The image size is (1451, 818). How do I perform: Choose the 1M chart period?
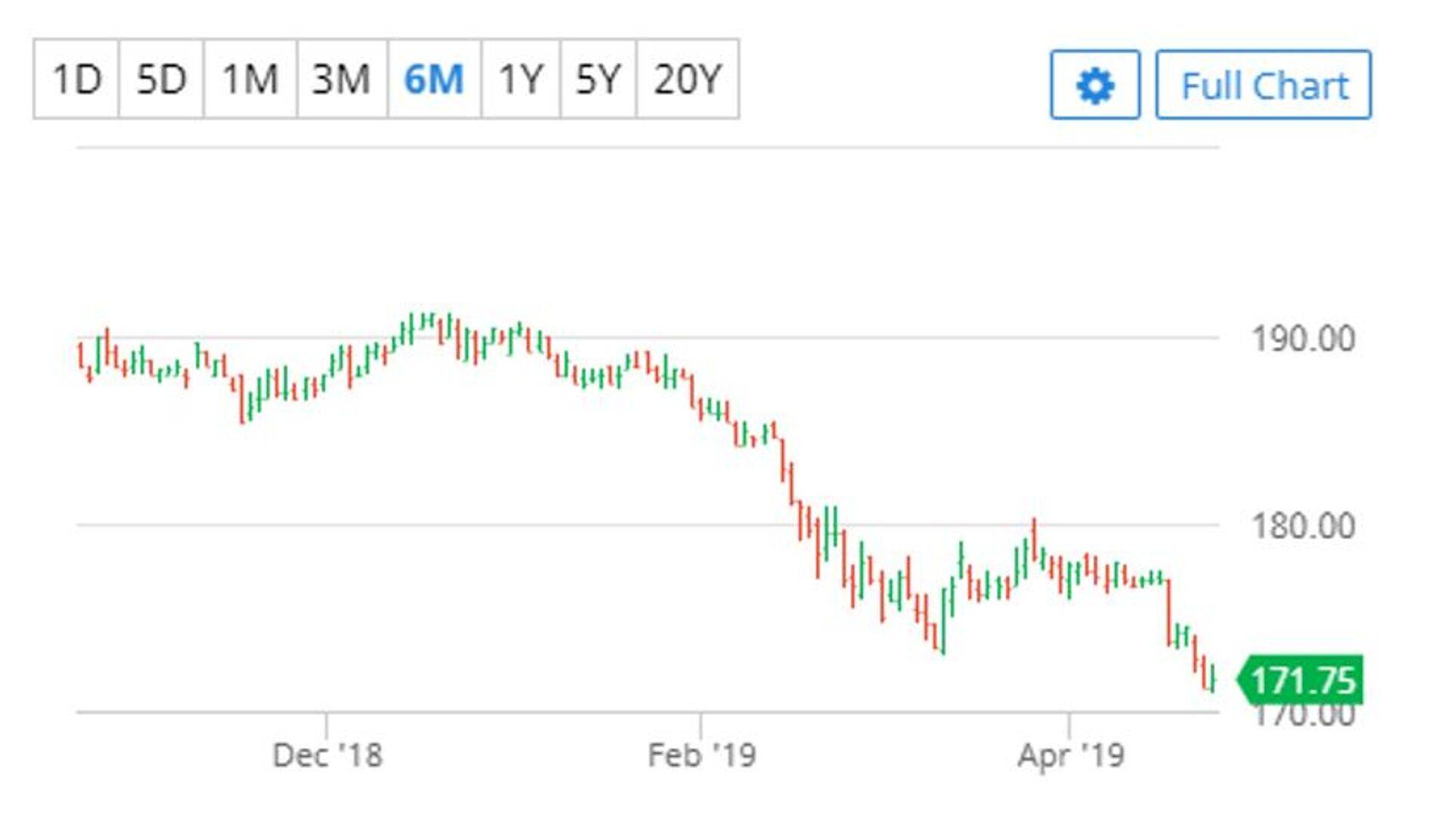coord(250,79)
